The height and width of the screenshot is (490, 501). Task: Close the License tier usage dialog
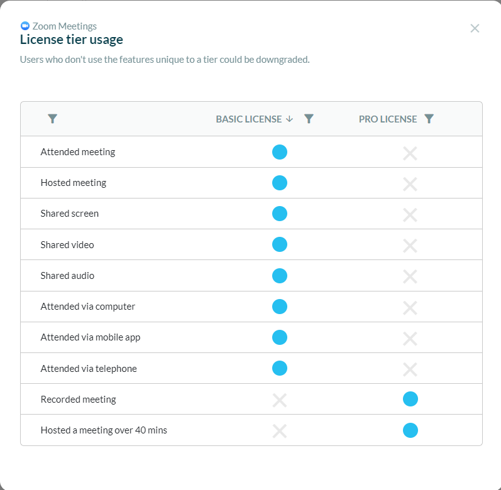pos(475,28)
